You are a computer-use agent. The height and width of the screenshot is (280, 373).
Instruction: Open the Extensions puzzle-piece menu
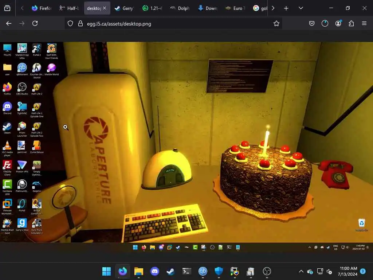(351, 23)
